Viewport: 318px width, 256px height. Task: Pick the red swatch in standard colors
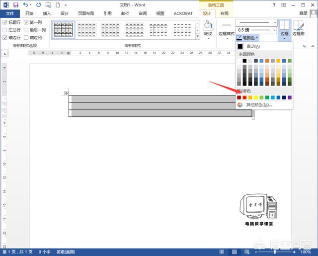click(245, 97)
